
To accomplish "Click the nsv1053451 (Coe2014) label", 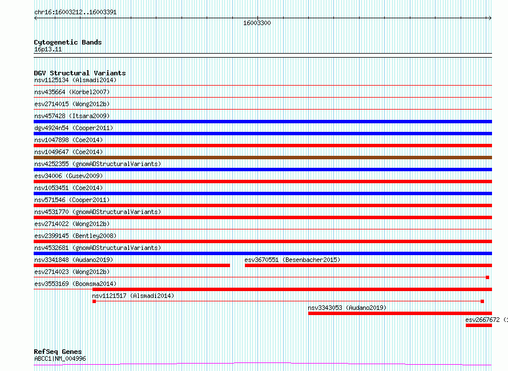I will tap(68, 188).
